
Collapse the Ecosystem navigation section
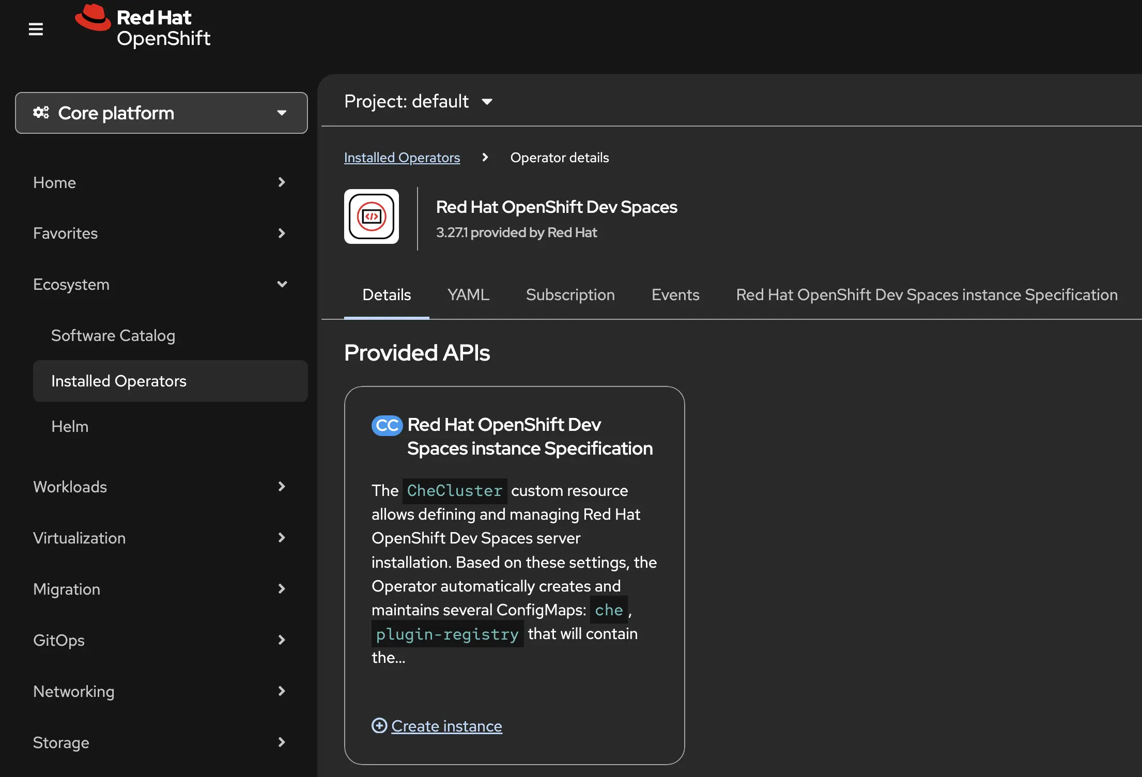coord(161,285)
